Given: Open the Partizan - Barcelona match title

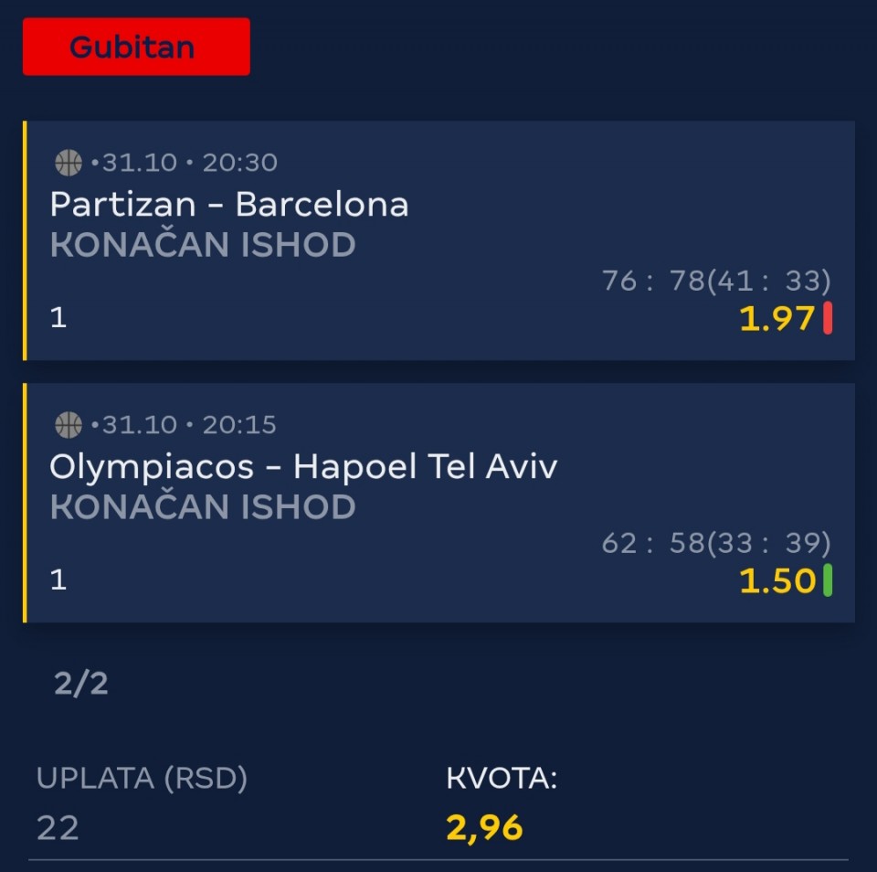Looking at the screenshot, I should pyautogui.click(x=229, y=204).
